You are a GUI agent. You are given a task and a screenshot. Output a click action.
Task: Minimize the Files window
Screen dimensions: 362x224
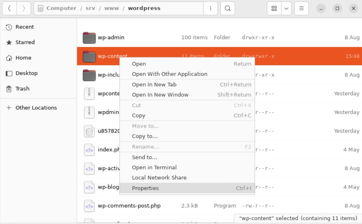click(321, 8)
